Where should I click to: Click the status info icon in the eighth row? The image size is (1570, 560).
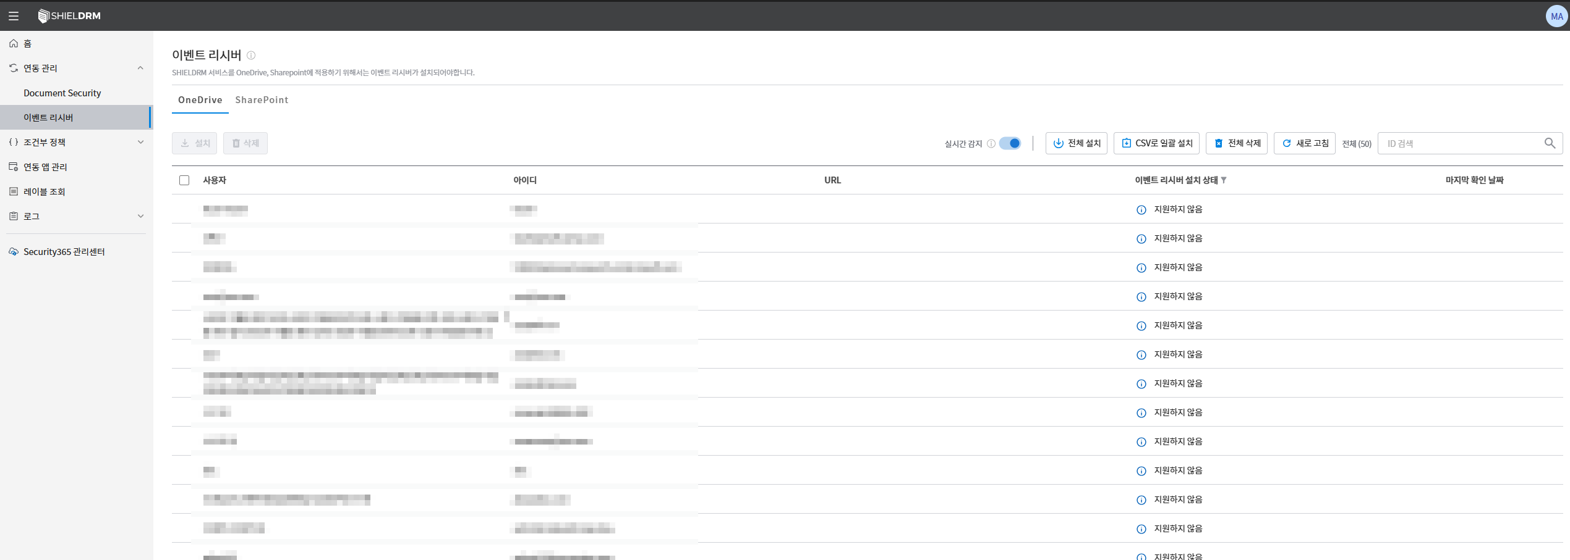pos(1141,413)
